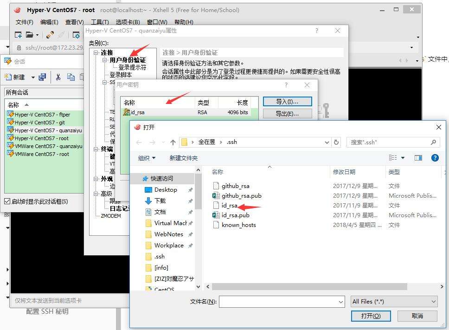Click the help question mark in 用户密钥 dialog
The width and height of the screenshot is (449, 330).
point(286,85)
